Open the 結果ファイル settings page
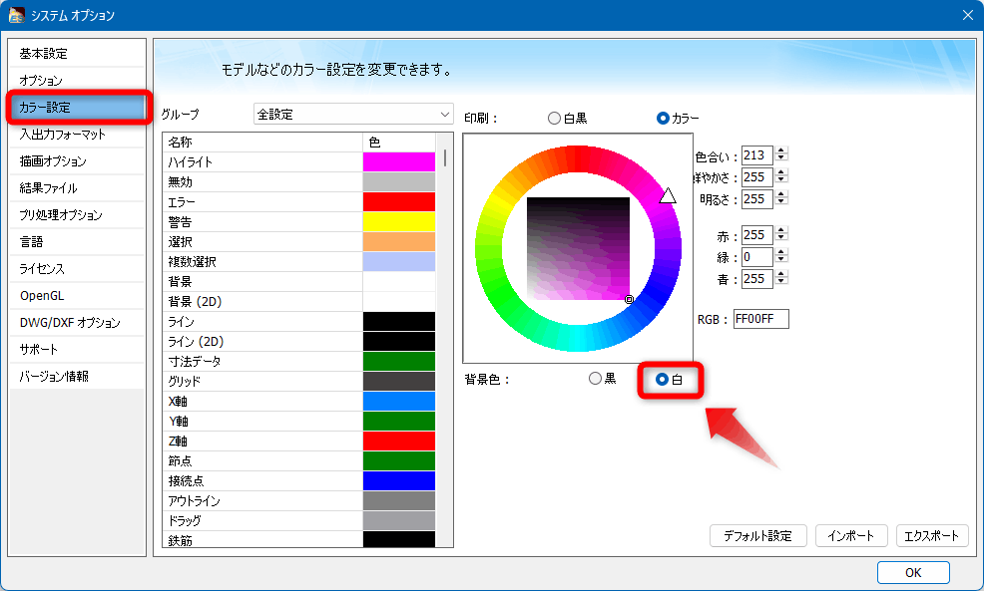The height and width of the screenshot is (591, 984). [x=77, y=188]
